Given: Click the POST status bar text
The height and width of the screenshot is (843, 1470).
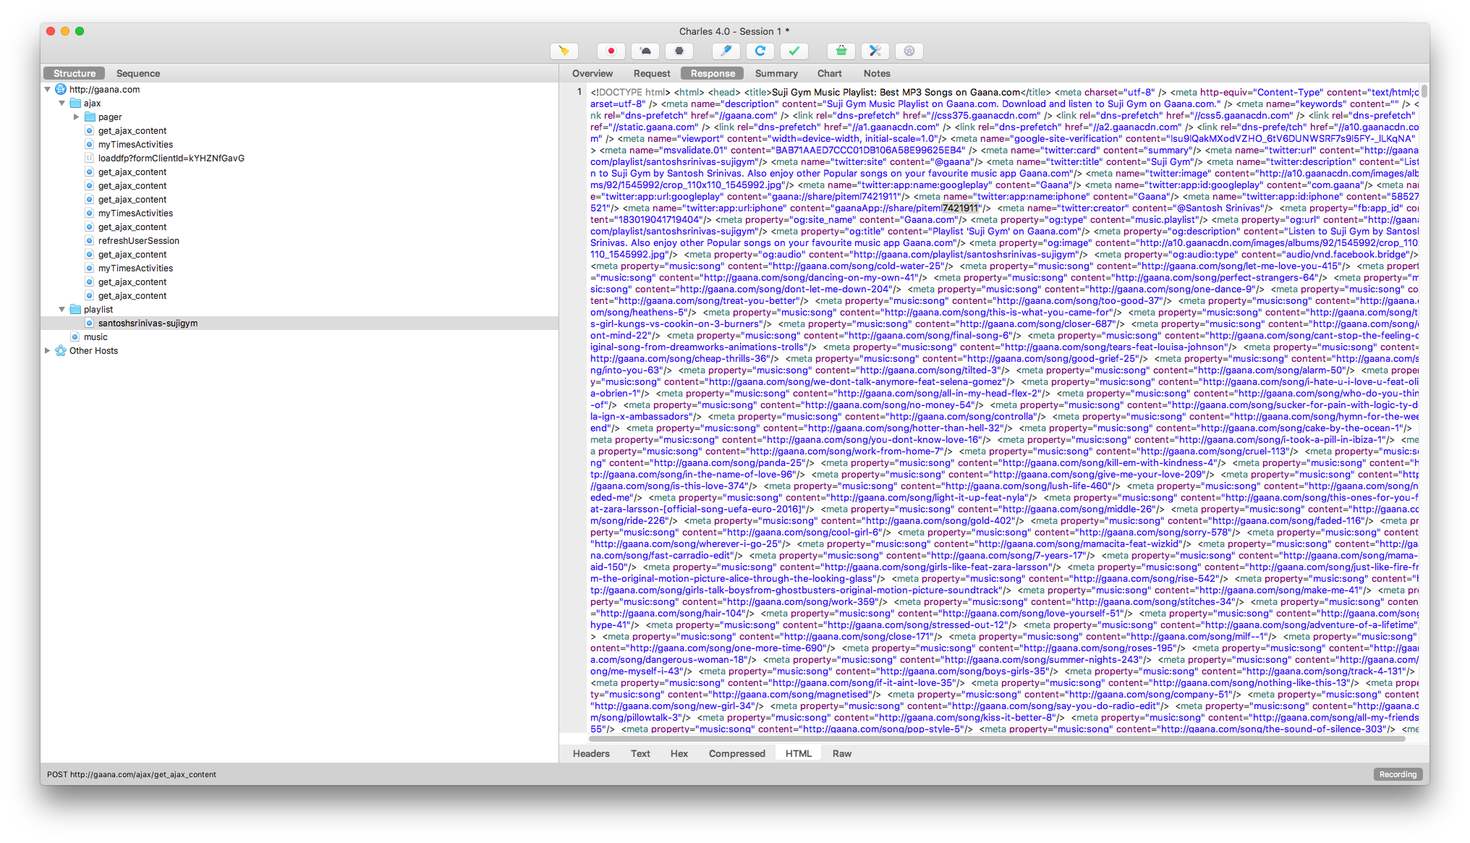Looking at the screenshot, I should point(132,774).
